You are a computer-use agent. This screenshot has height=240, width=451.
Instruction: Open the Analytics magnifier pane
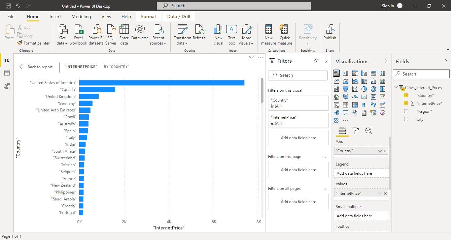369,131
